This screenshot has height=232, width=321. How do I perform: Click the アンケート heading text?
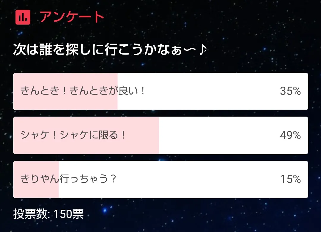[x=72, y=17]
